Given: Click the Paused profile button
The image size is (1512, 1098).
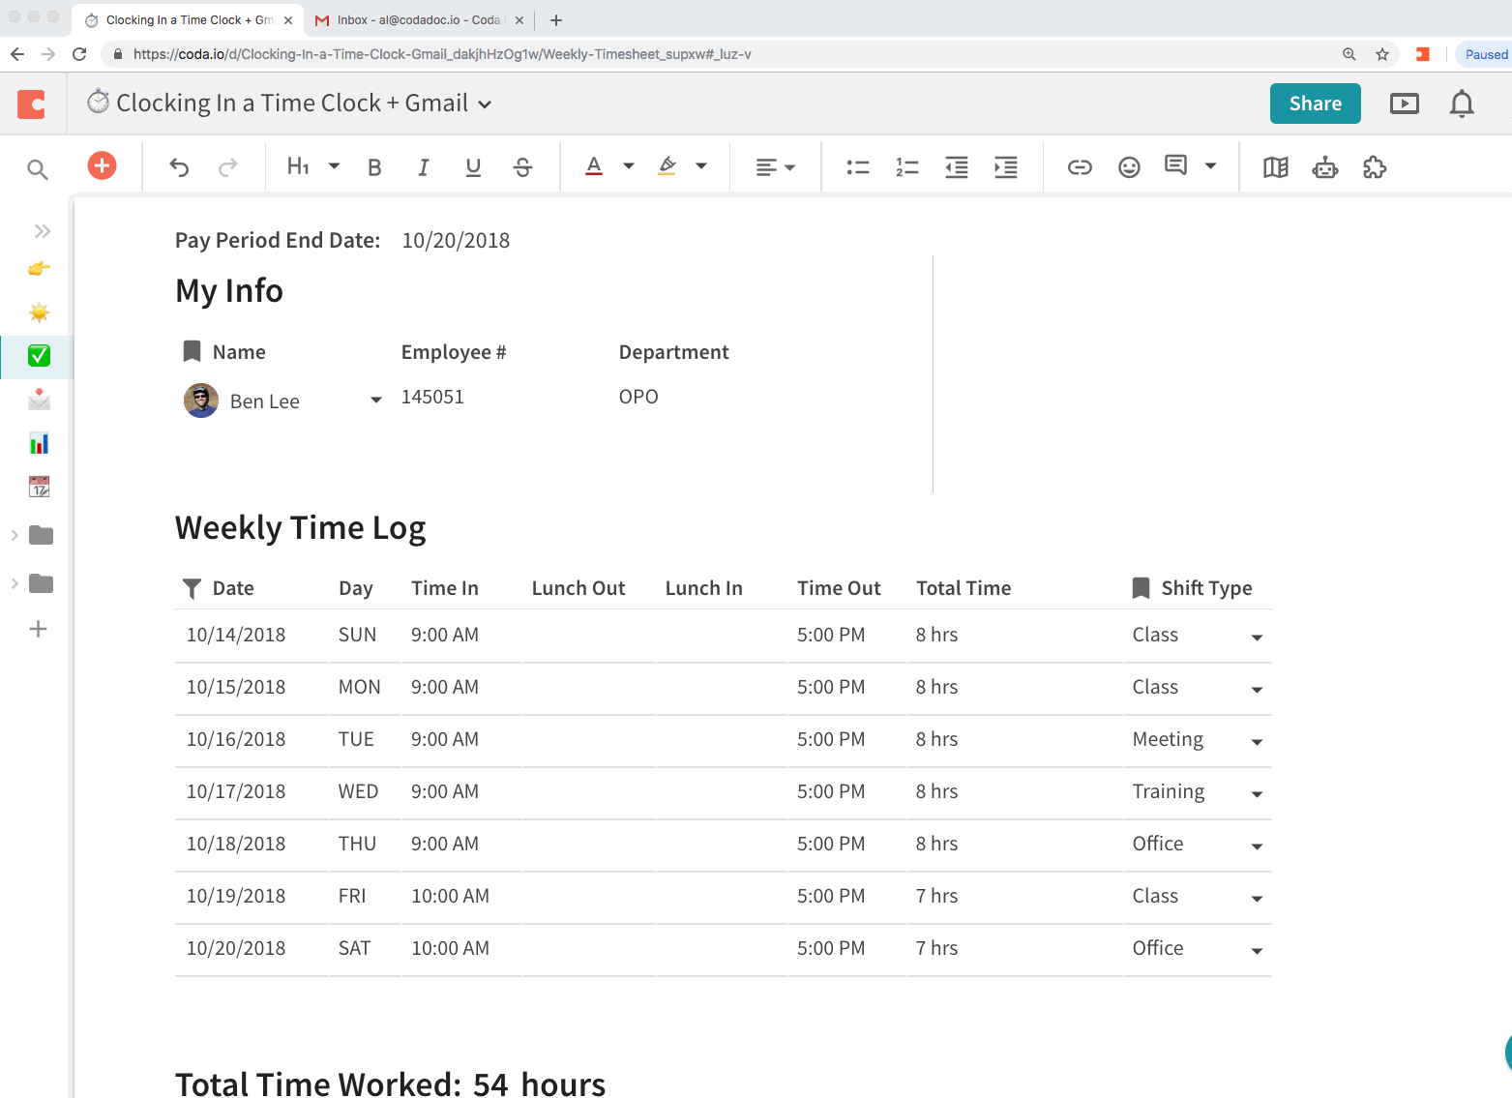Looking at the screenshot, I should click(x=1485, y=54).
